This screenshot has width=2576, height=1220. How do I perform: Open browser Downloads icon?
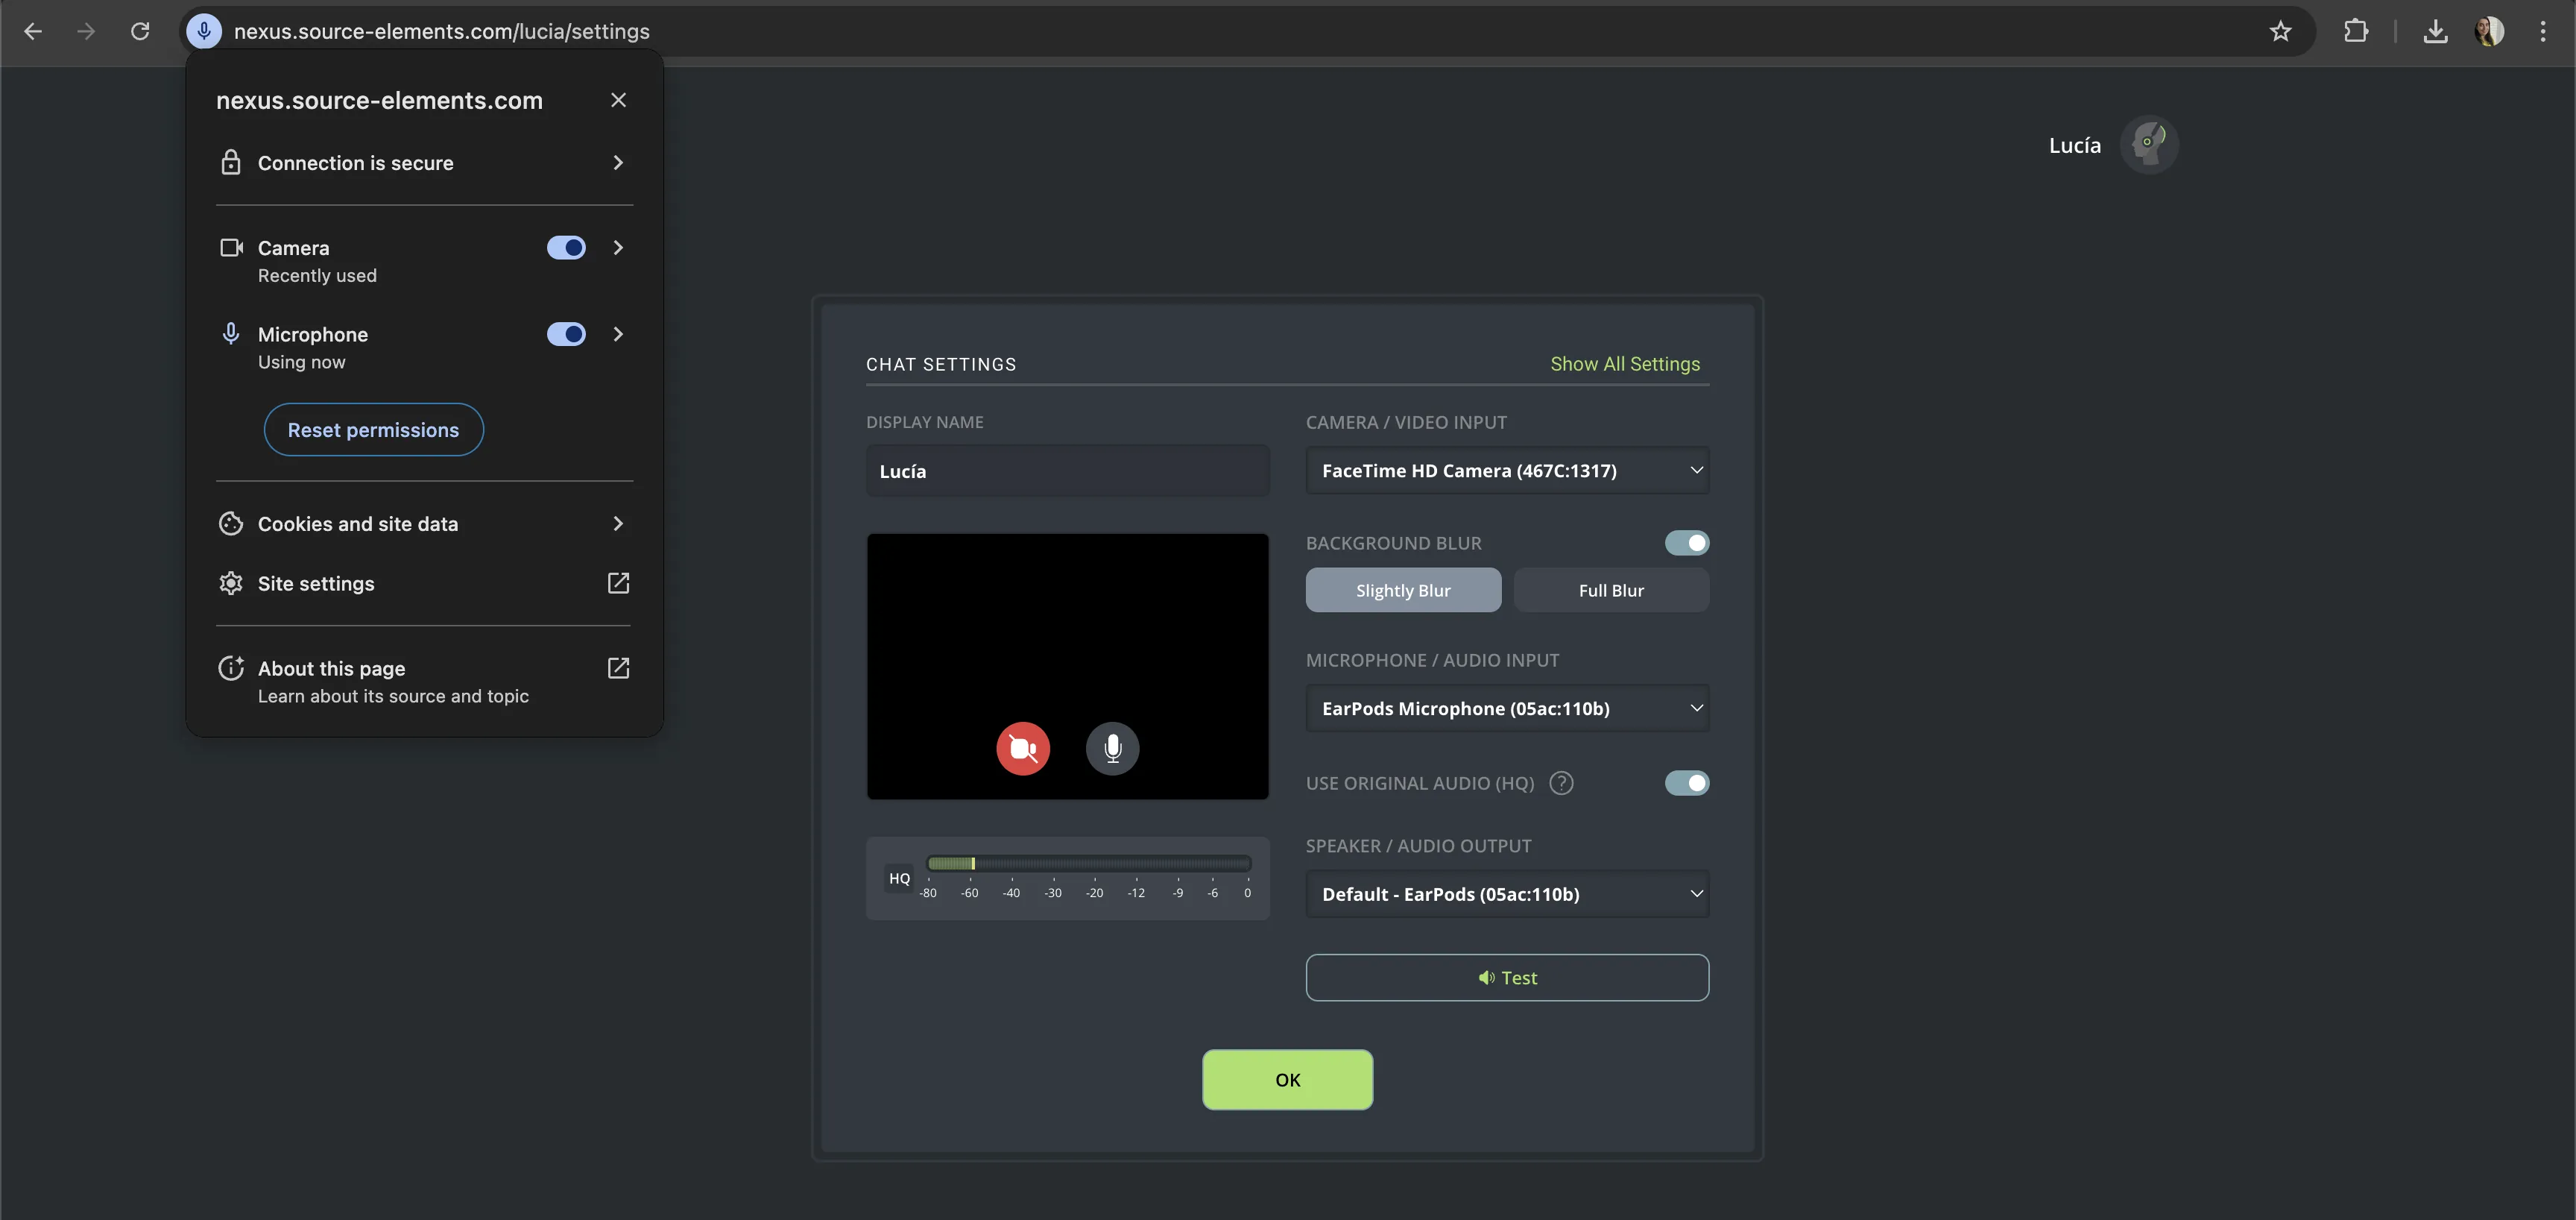point(2436,31)
